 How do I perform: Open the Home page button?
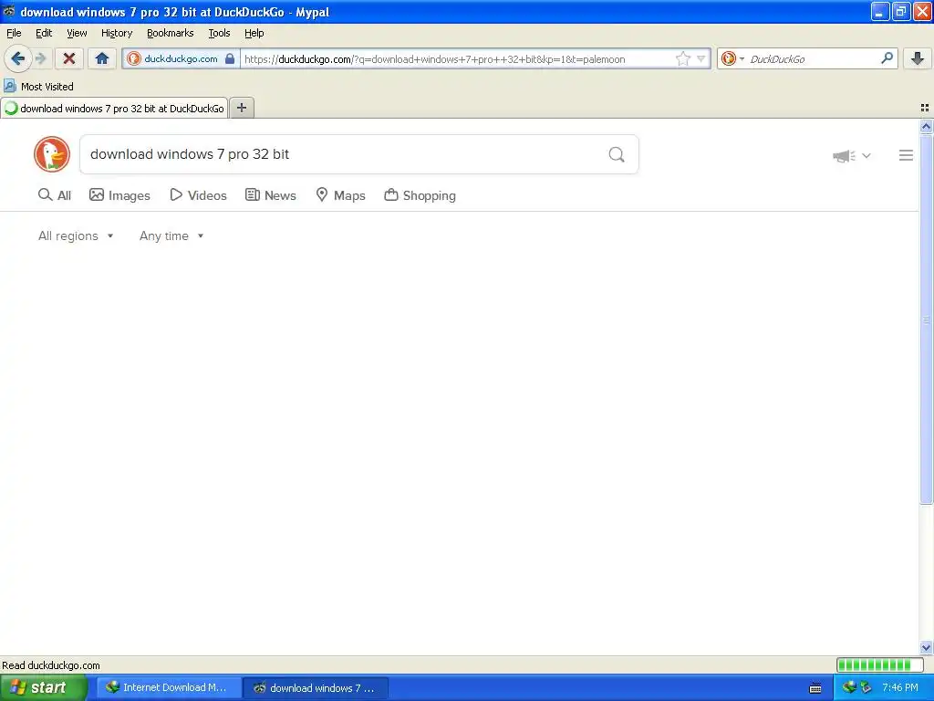(x=102, y=58)
